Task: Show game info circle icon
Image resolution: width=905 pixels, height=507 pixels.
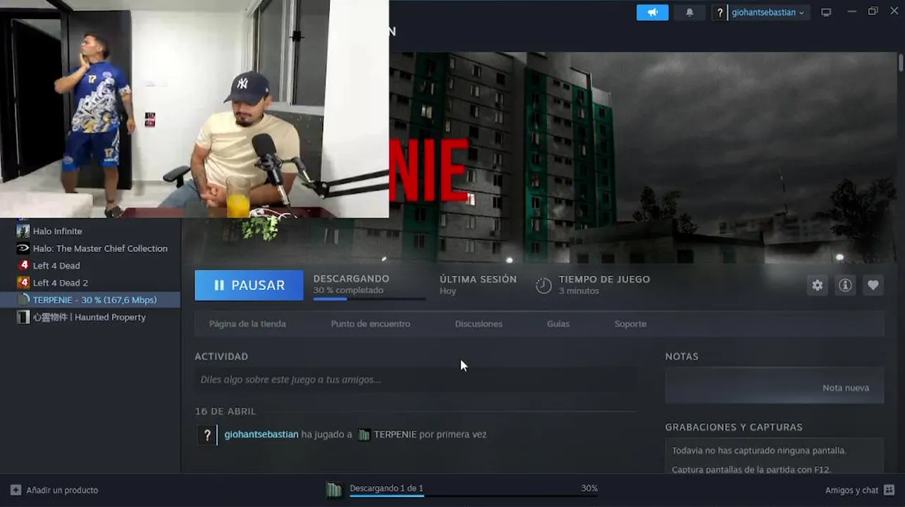Action: (844, 285)
